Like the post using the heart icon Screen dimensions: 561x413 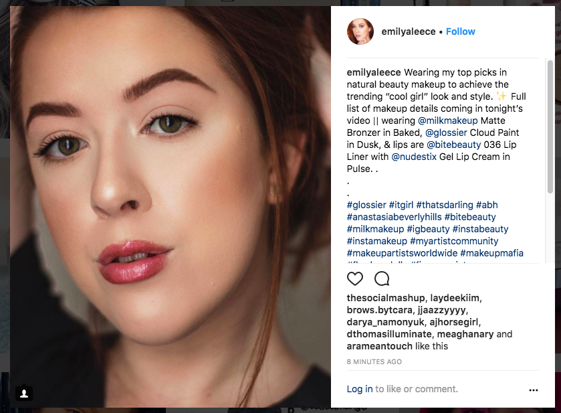tap(355, 278)
